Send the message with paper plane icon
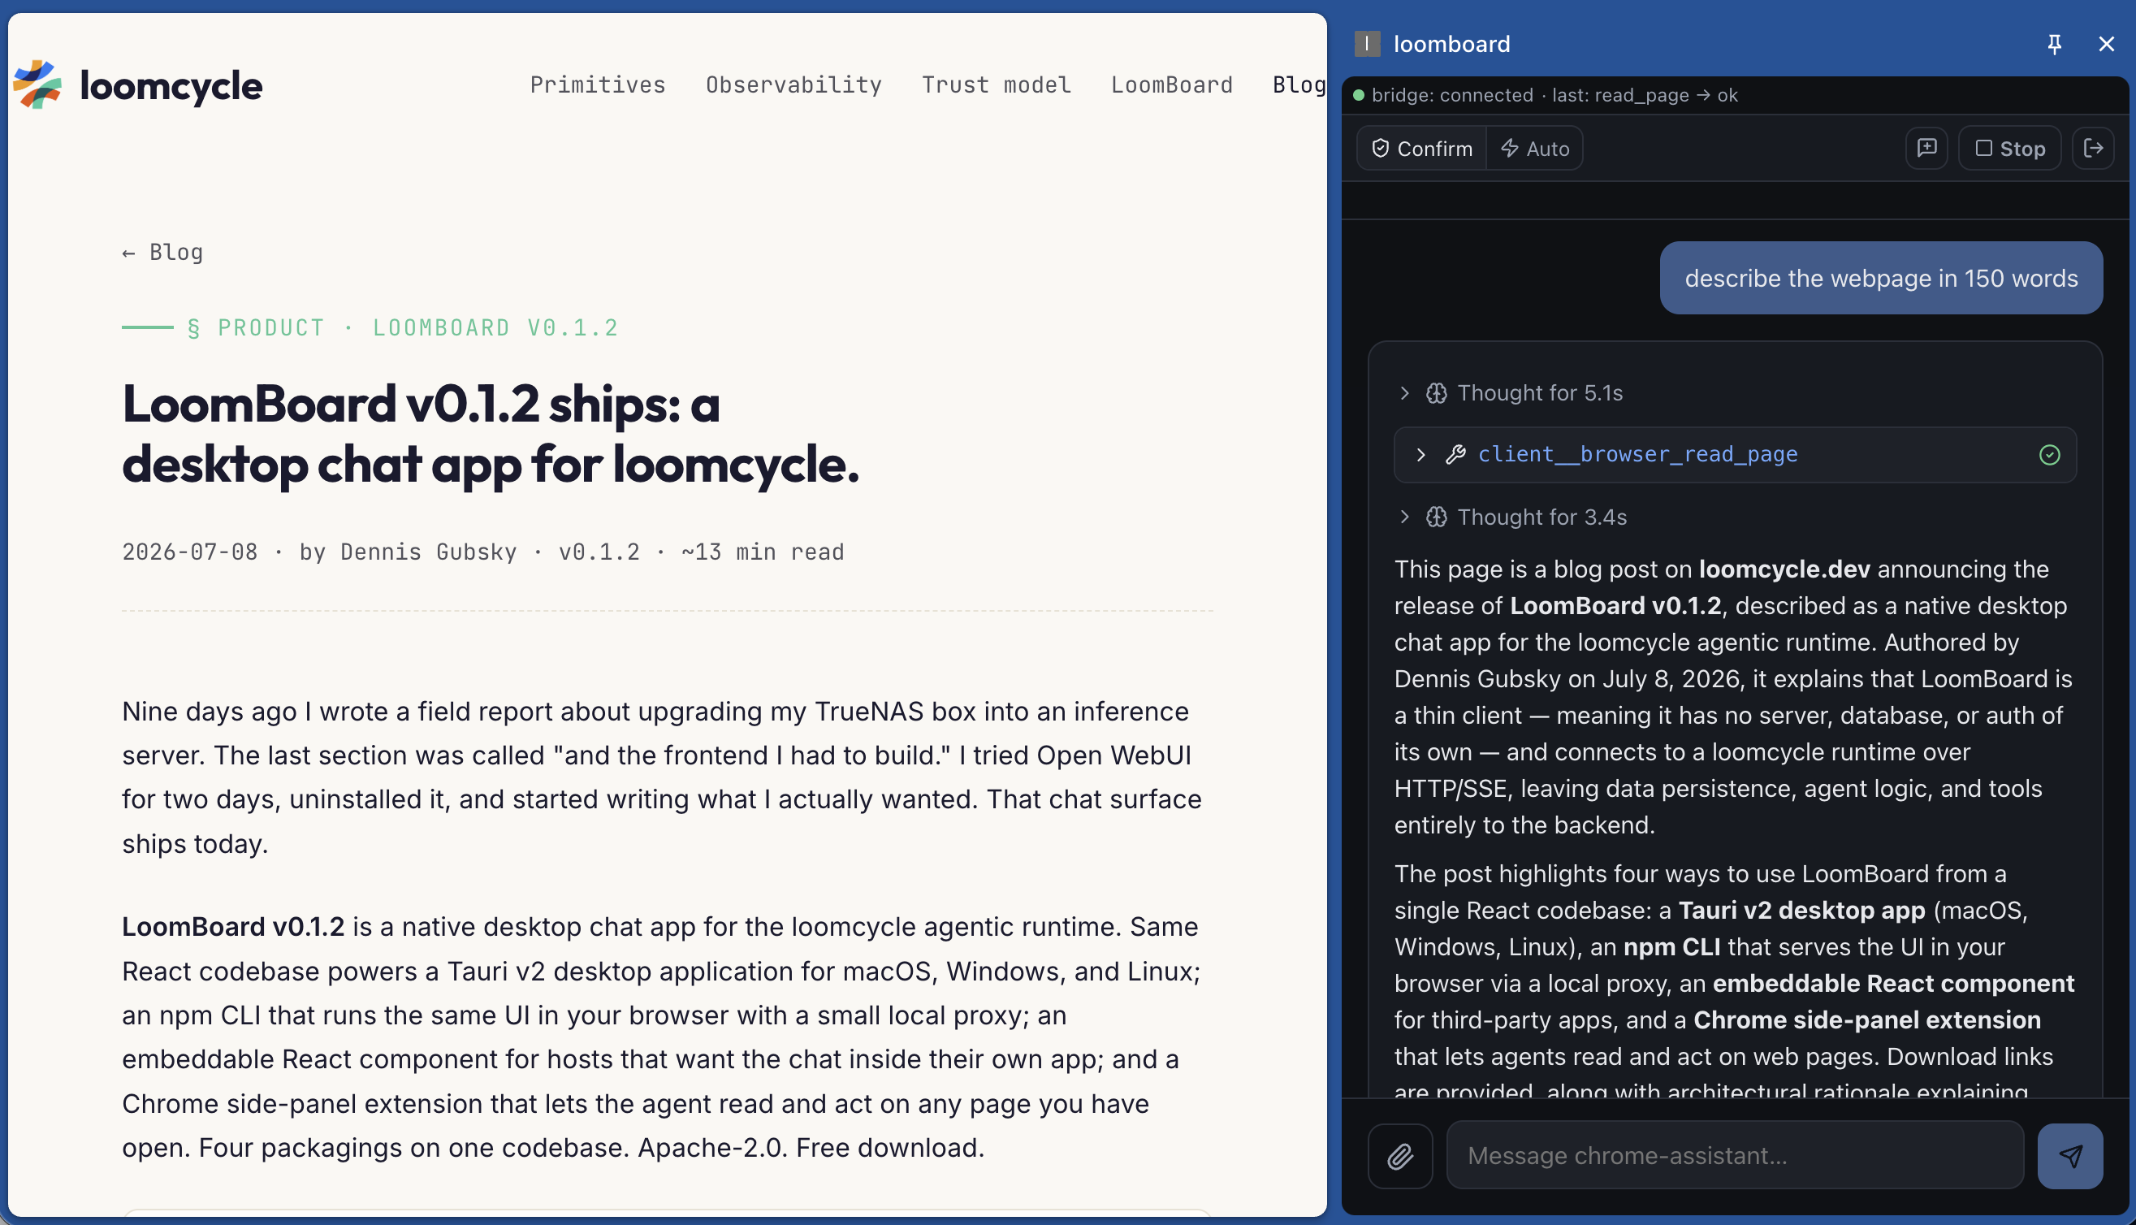2136x1225 pixels. coord(2069,1156)
